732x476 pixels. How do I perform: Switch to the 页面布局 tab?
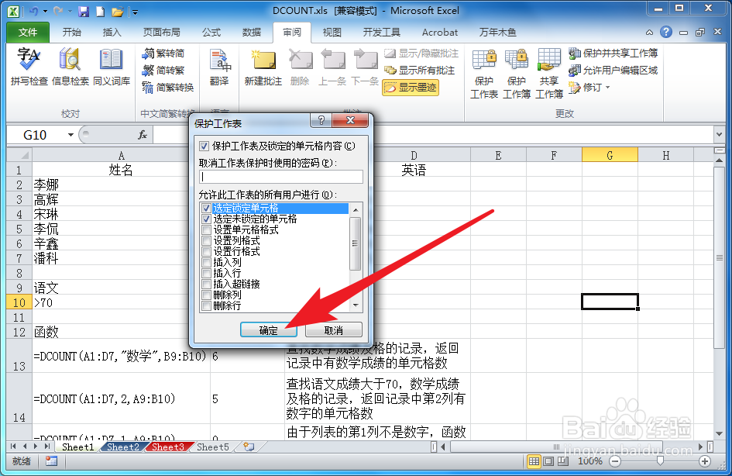(162, 32)
